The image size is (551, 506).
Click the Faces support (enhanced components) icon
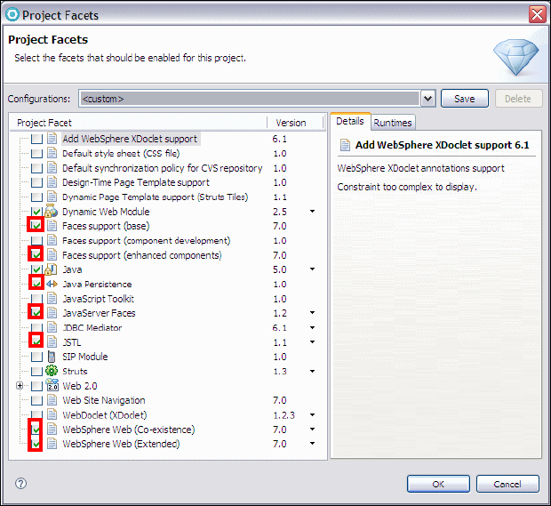click(x=52, y=255)
